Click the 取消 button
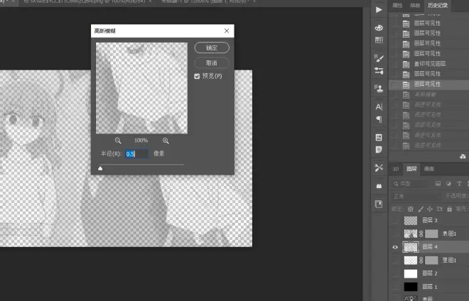The width and height of the screenshot is (469, 301). click(x=212, y=63)
